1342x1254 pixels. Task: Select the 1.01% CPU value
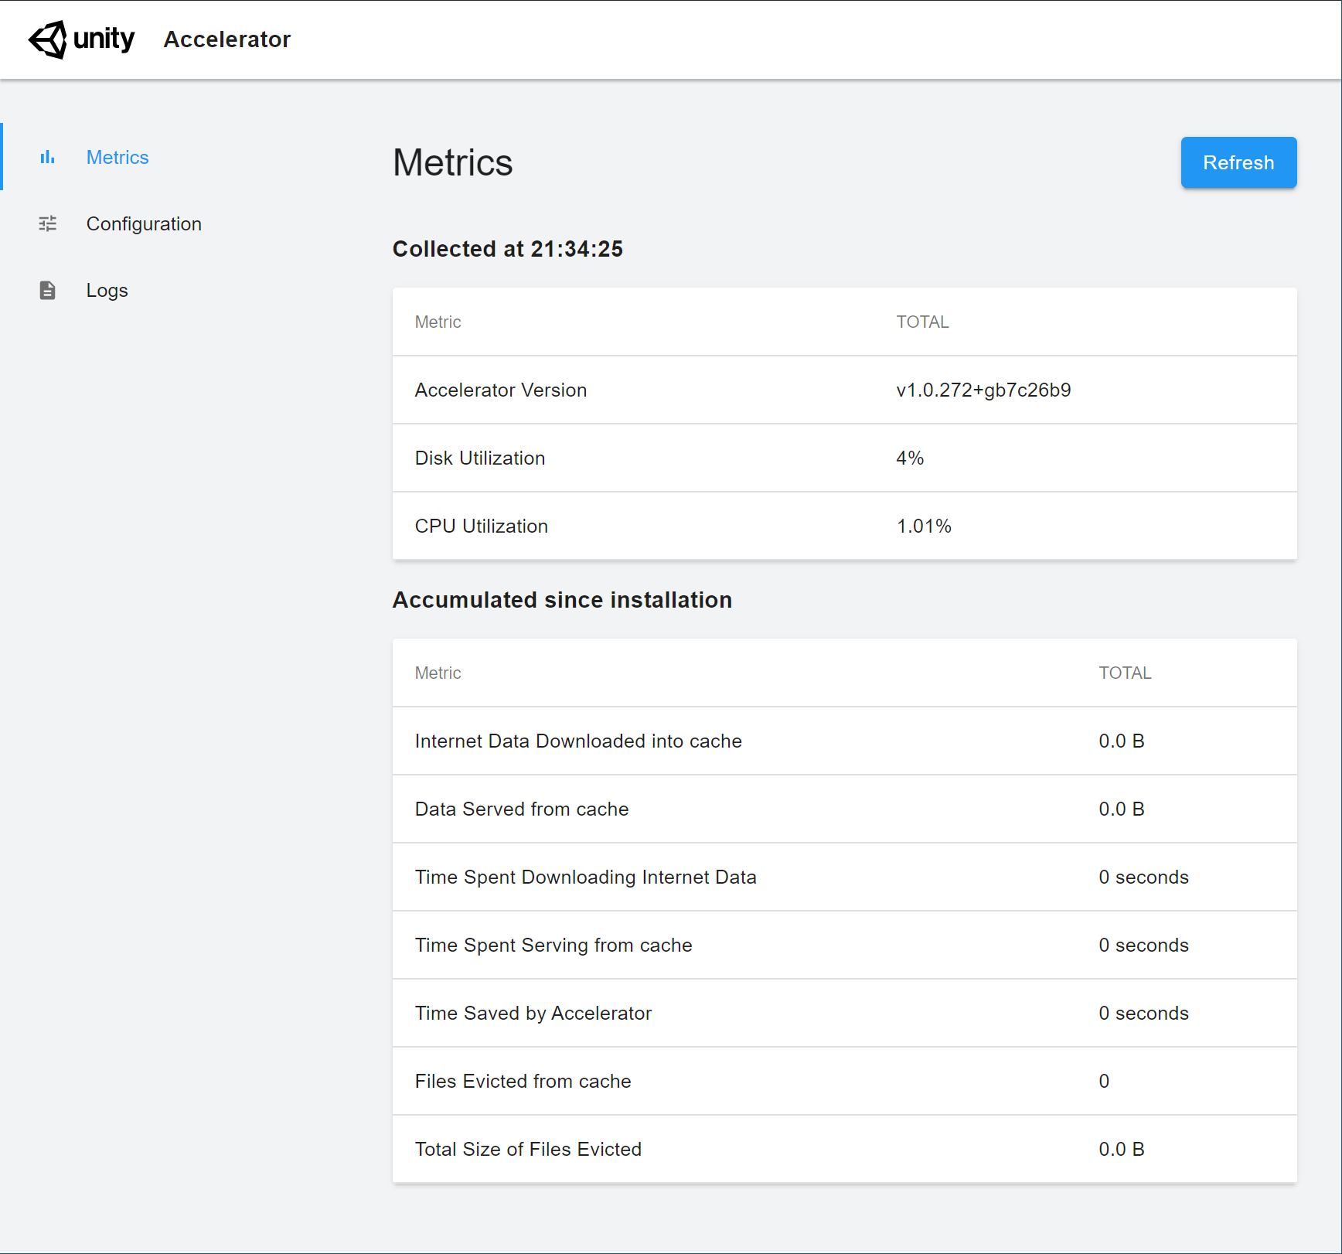pyautogui.click(x=924, y=526)
